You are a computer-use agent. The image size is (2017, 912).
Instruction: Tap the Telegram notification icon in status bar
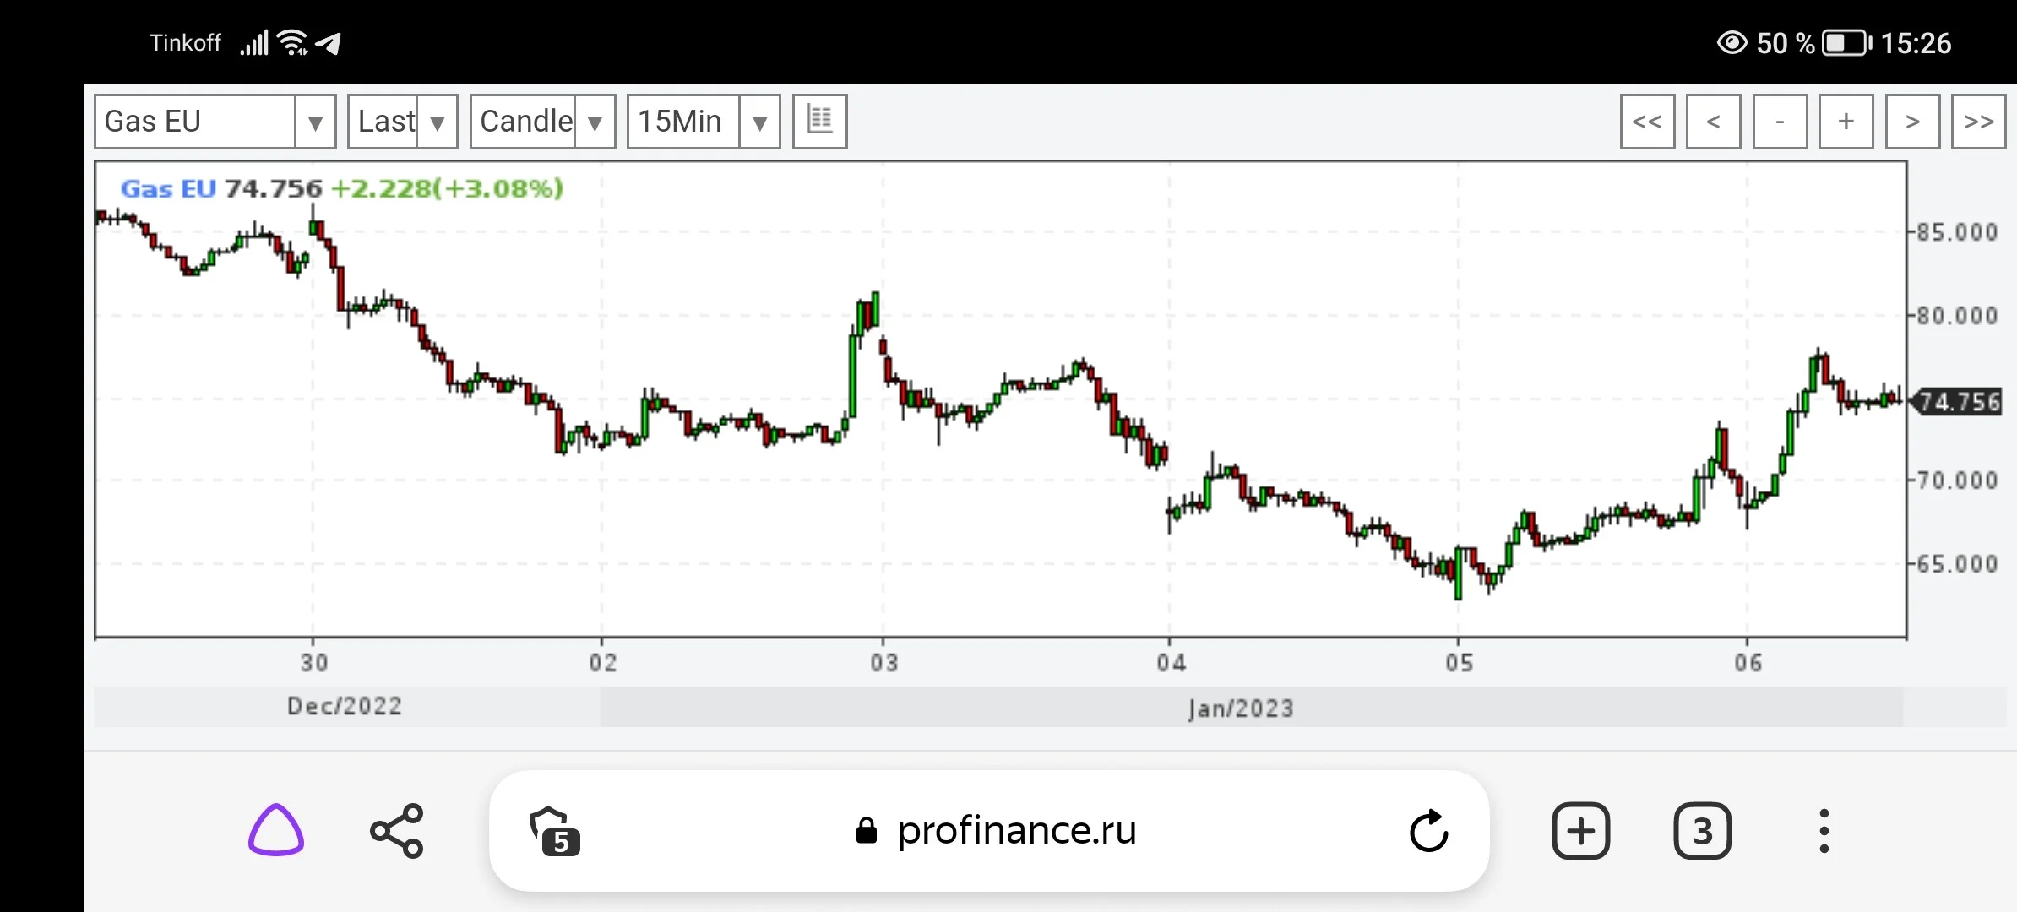tap(329, 43)
